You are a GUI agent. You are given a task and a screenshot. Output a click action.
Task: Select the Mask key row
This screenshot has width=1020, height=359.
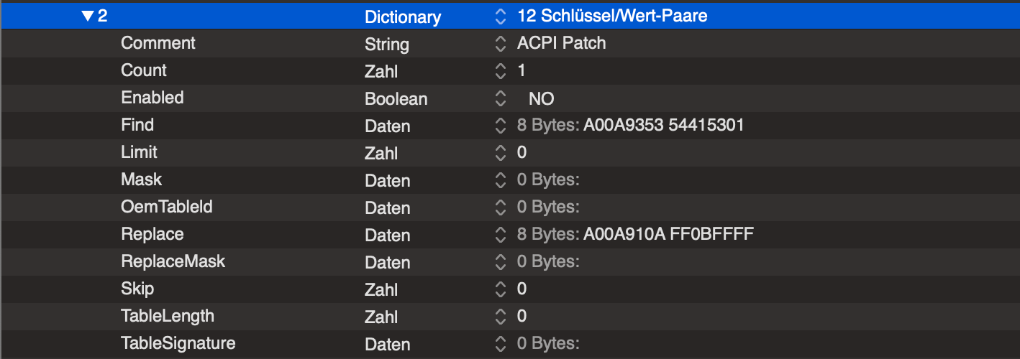pos(141,179)
